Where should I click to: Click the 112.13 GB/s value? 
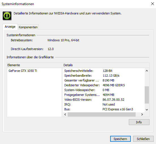click(111, 76)
